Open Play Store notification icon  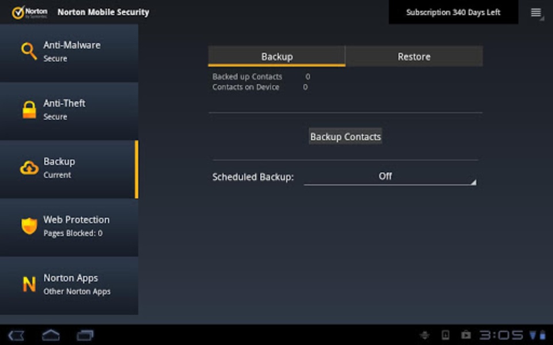click(465, 335)
